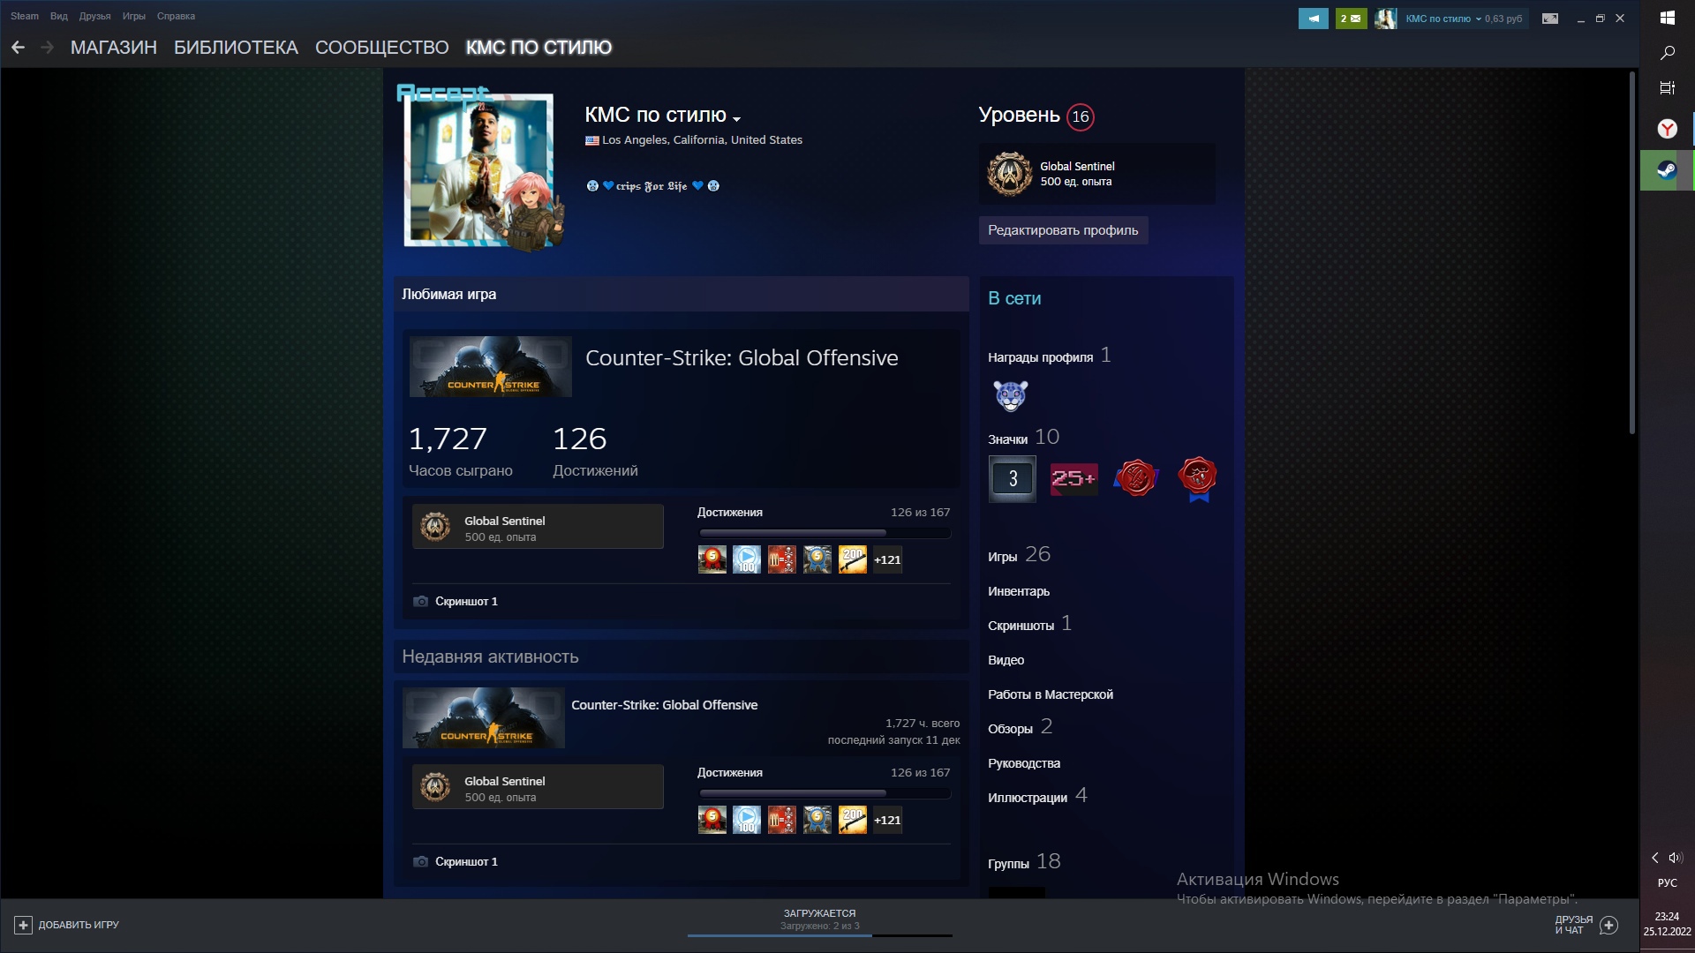This screenshot has height=953, width=1695.
Task: Click the red wax seal badge
Action: click(x=1136, y=478)
